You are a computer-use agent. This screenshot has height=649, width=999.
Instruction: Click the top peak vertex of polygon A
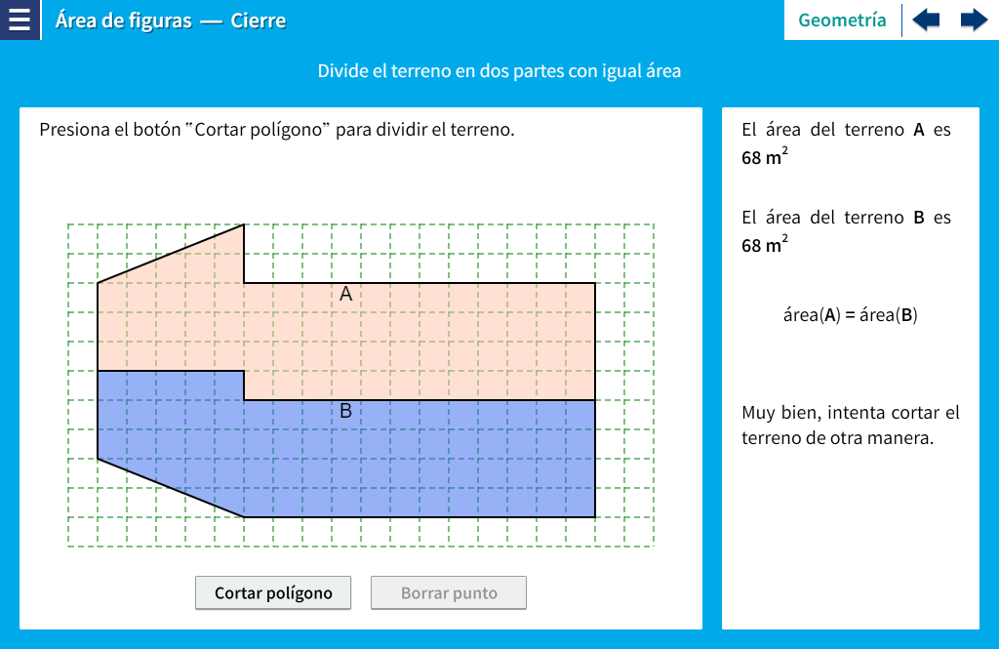point(244,225)
